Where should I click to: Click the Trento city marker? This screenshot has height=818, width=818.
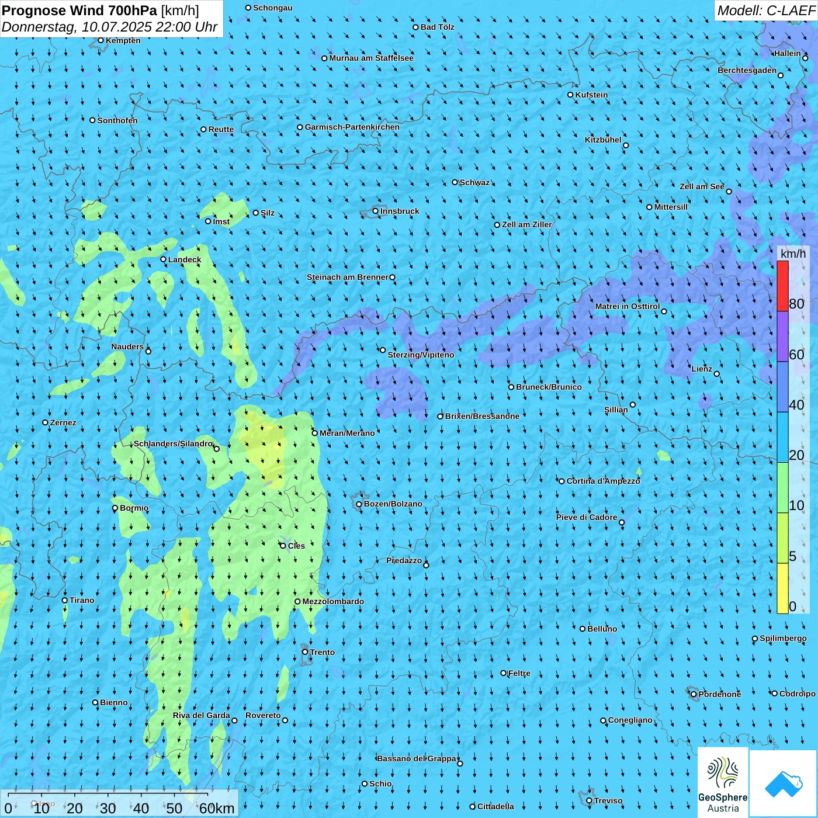(x=305, y=652)
